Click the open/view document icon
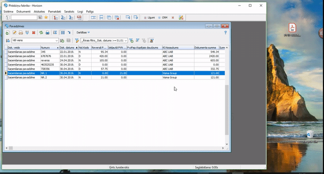This screenshot has width=324, height=174. point(21,33)
